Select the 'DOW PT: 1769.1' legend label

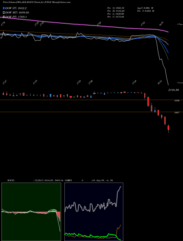[16, 17]
